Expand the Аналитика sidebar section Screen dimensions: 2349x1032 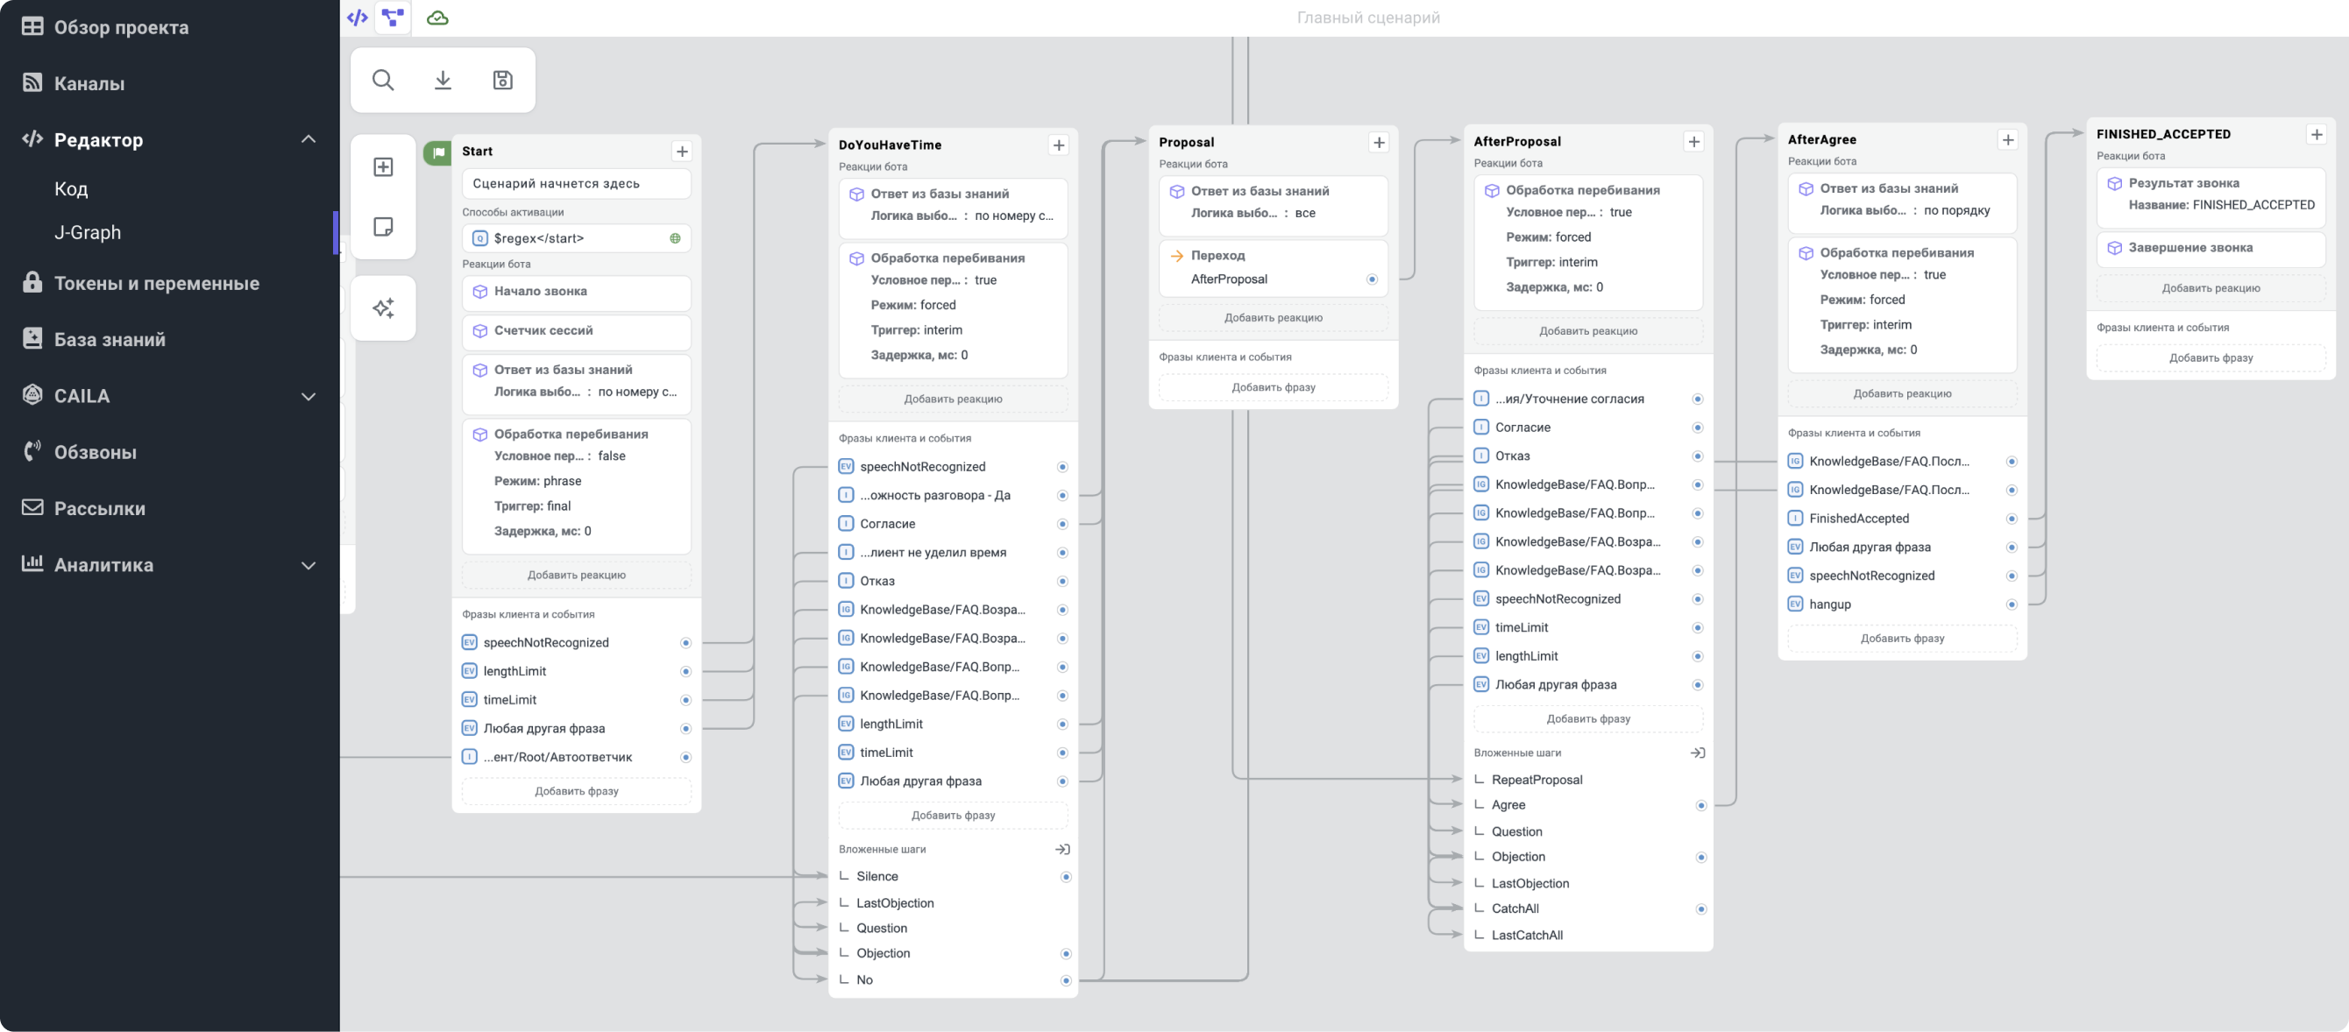[x=309, y=565]
